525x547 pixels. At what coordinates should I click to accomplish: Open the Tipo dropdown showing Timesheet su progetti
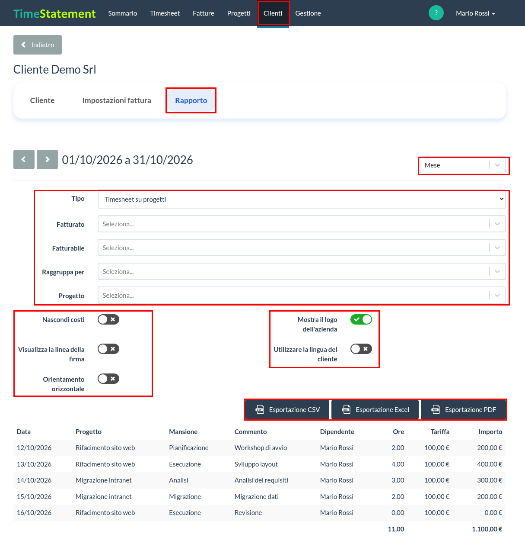point(302,199)
